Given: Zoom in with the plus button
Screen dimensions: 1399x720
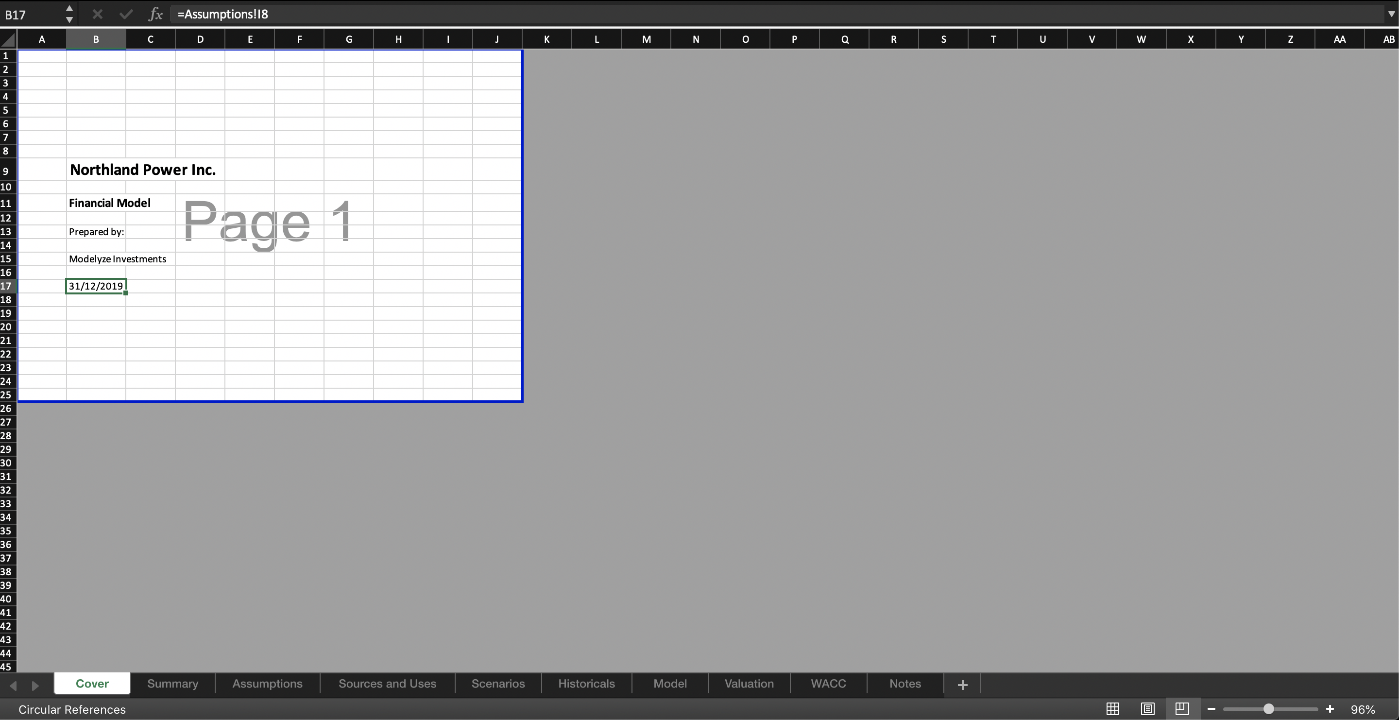Looking at the screenshot, I should pos(1330,709).
